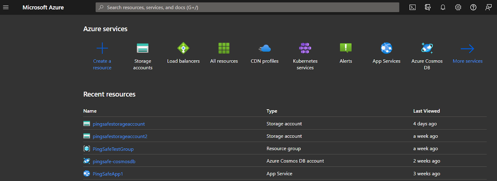The image size is (497, 181).
Task: Expand More services arrow
Action: (x=467, y=49)
